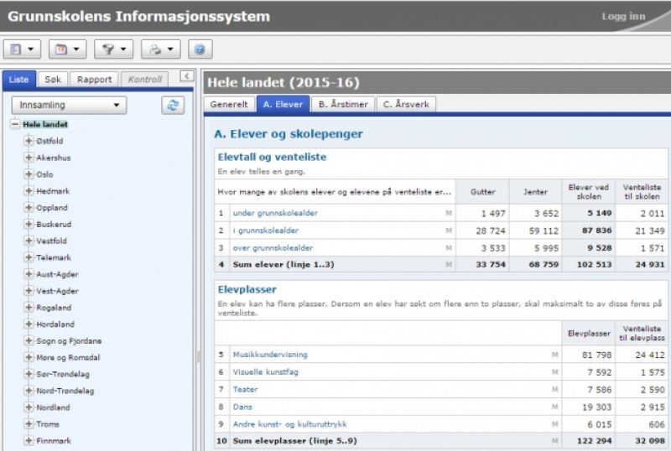Open the Musikkundervisning row link
Viewport: 671px width, 451px height.
click(x=265, y=355)
